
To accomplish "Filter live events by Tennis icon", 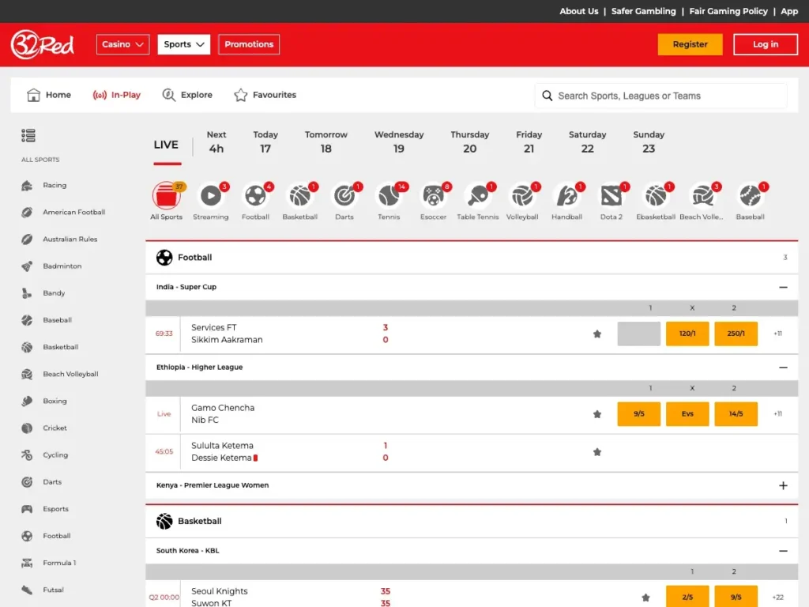I will pyautogui.click(x=389, y=195).
